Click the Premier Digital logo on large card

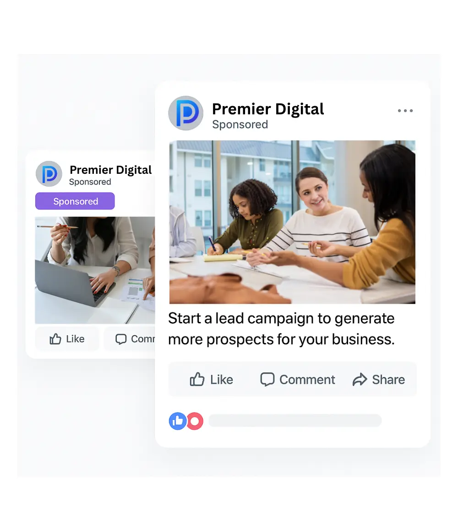(186, 113)
